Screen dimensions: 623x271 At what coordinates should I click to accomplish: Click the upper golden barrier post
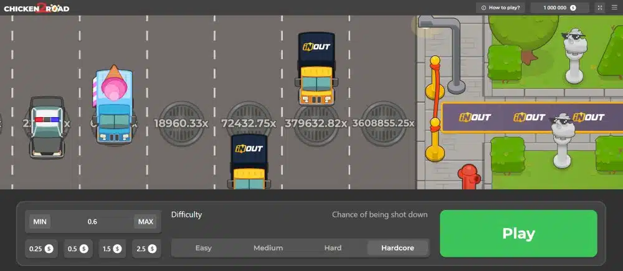[435, 78]
